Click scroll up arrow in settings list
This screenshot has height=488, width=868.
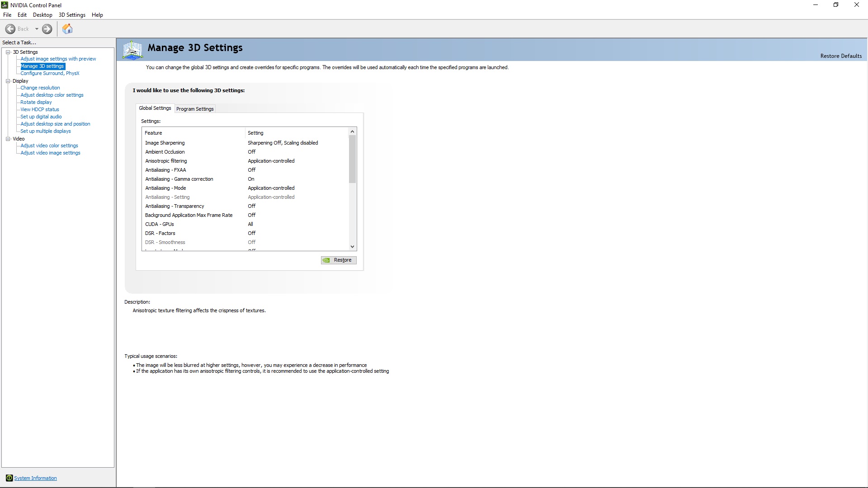(x=353, y=131)
